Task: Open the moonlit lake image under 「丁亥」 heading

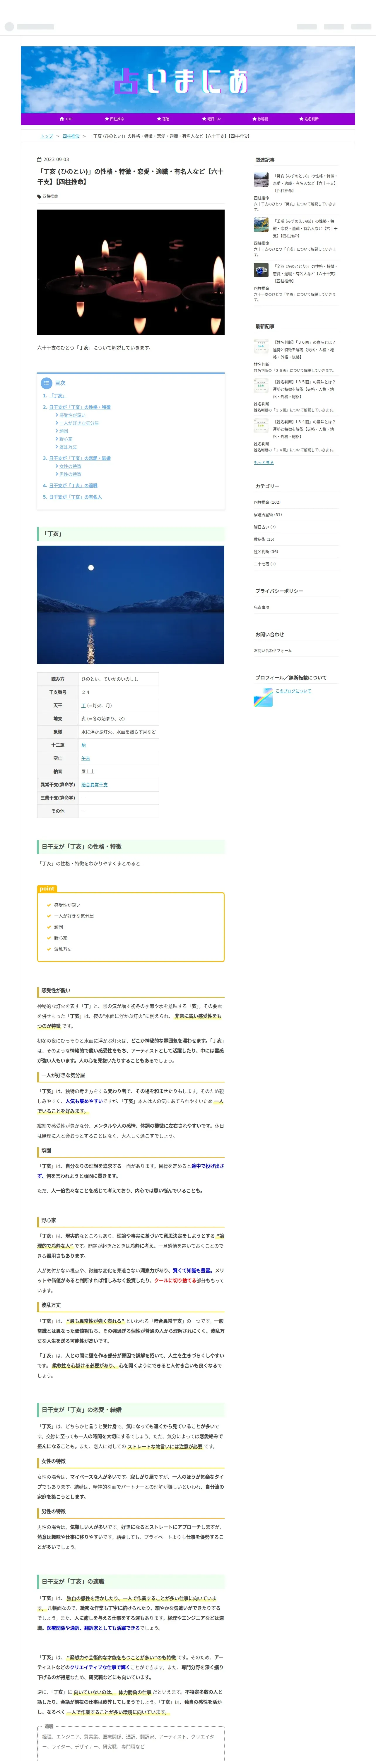Action: tap(130, 605)
